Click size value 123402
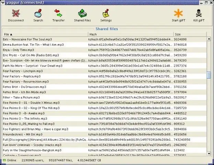This screenshot has height=165, width=214. pyautogui.click(x=179, y=150)
